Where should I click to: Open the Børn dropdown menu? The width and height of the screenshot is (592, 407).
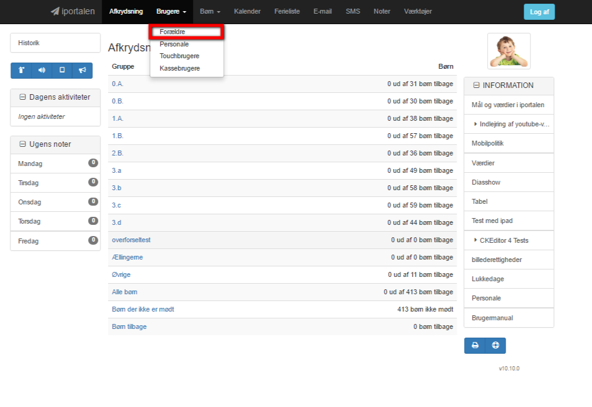tap(210, 12)
